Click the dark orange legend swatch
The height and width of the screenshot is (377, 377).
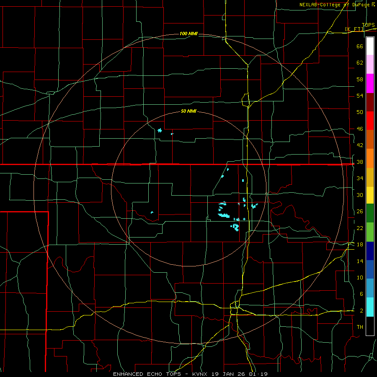(x=370, y=139)
